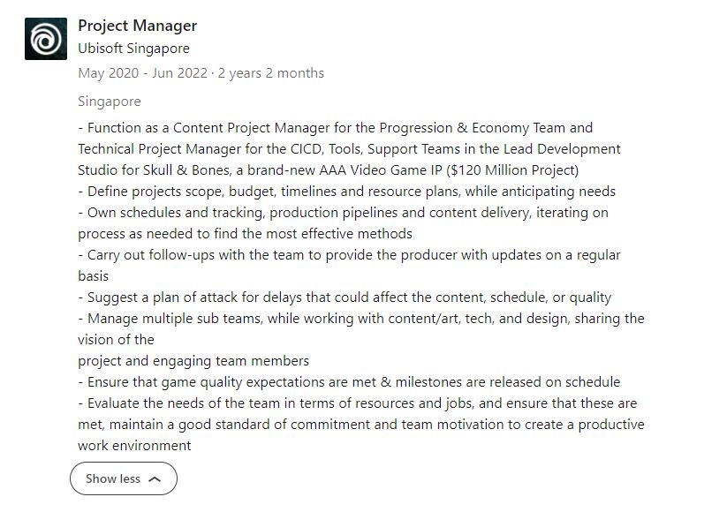Click the "Own schedules and tracking" bullet
This screenshot has width=727, height=512.
[x=343, y=213]
